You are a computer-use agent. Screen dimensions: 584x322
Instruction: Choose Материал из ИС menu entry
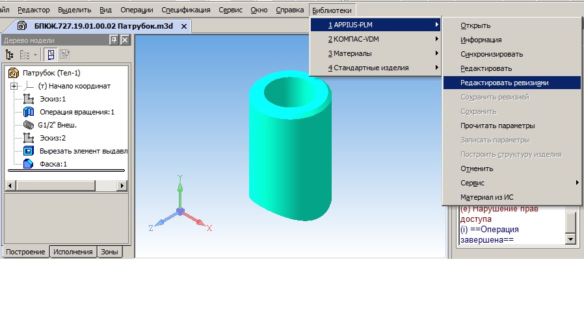point(512,197)
